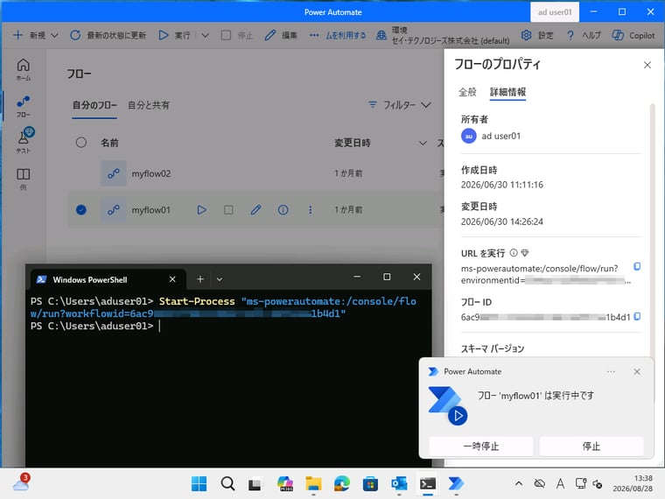Toggle the select-all circle beside 名前
665x499 pixels.
tap(81, 142)
